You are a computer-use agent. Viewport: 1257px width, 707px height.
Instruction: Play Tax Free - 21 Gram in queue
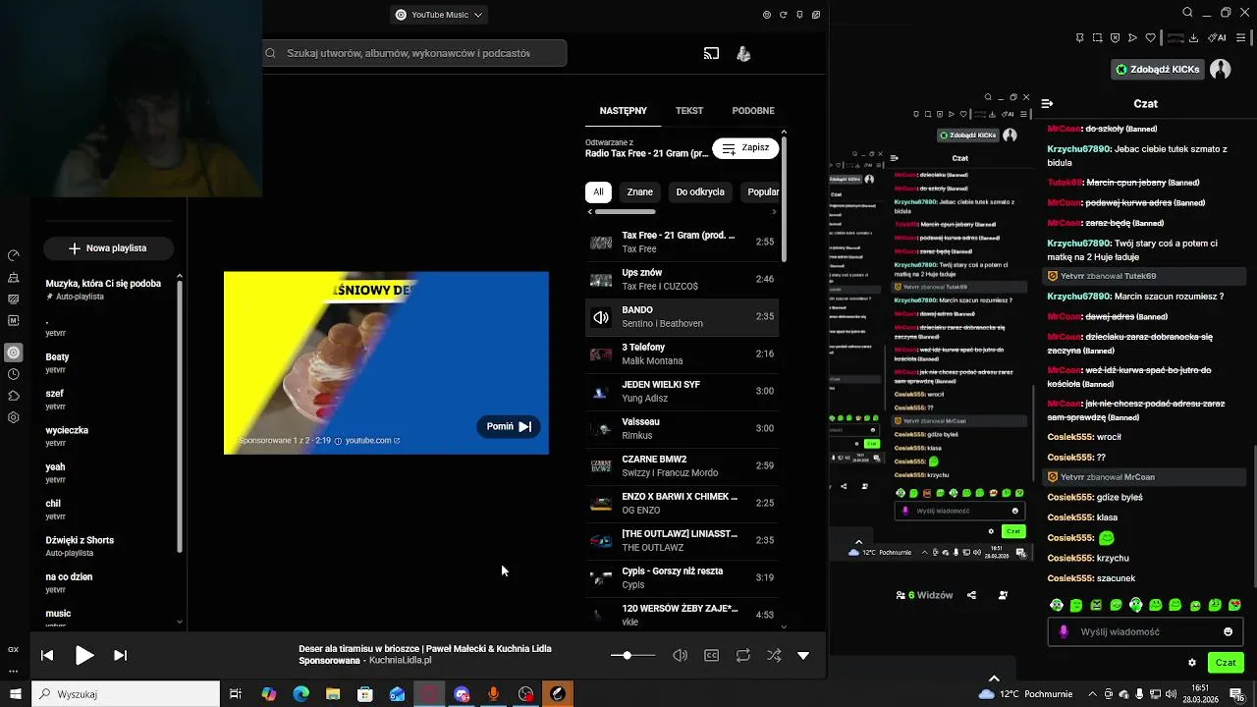(x=683, y=243)
